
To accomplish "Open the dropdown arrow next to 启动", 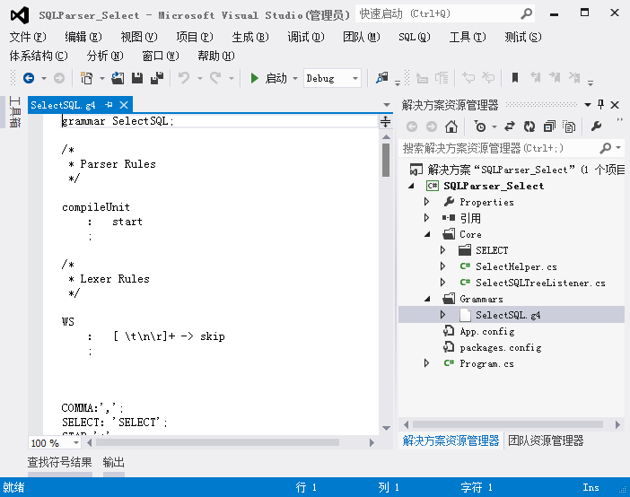I will 295,78.
